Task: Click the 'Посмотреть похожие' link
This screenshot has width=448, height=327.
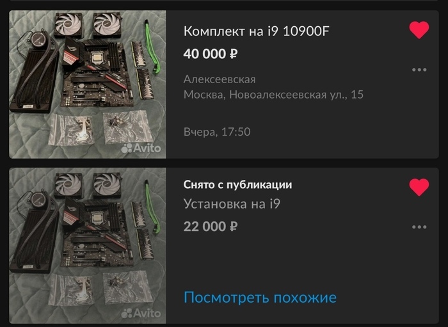Action: coord(260,298)
